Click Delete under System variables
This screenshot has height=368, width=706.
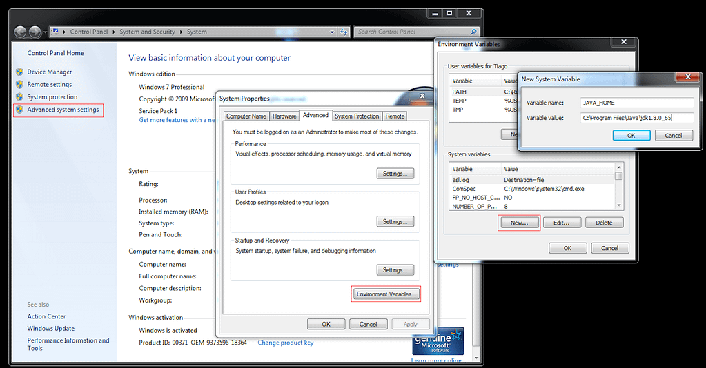605,223
